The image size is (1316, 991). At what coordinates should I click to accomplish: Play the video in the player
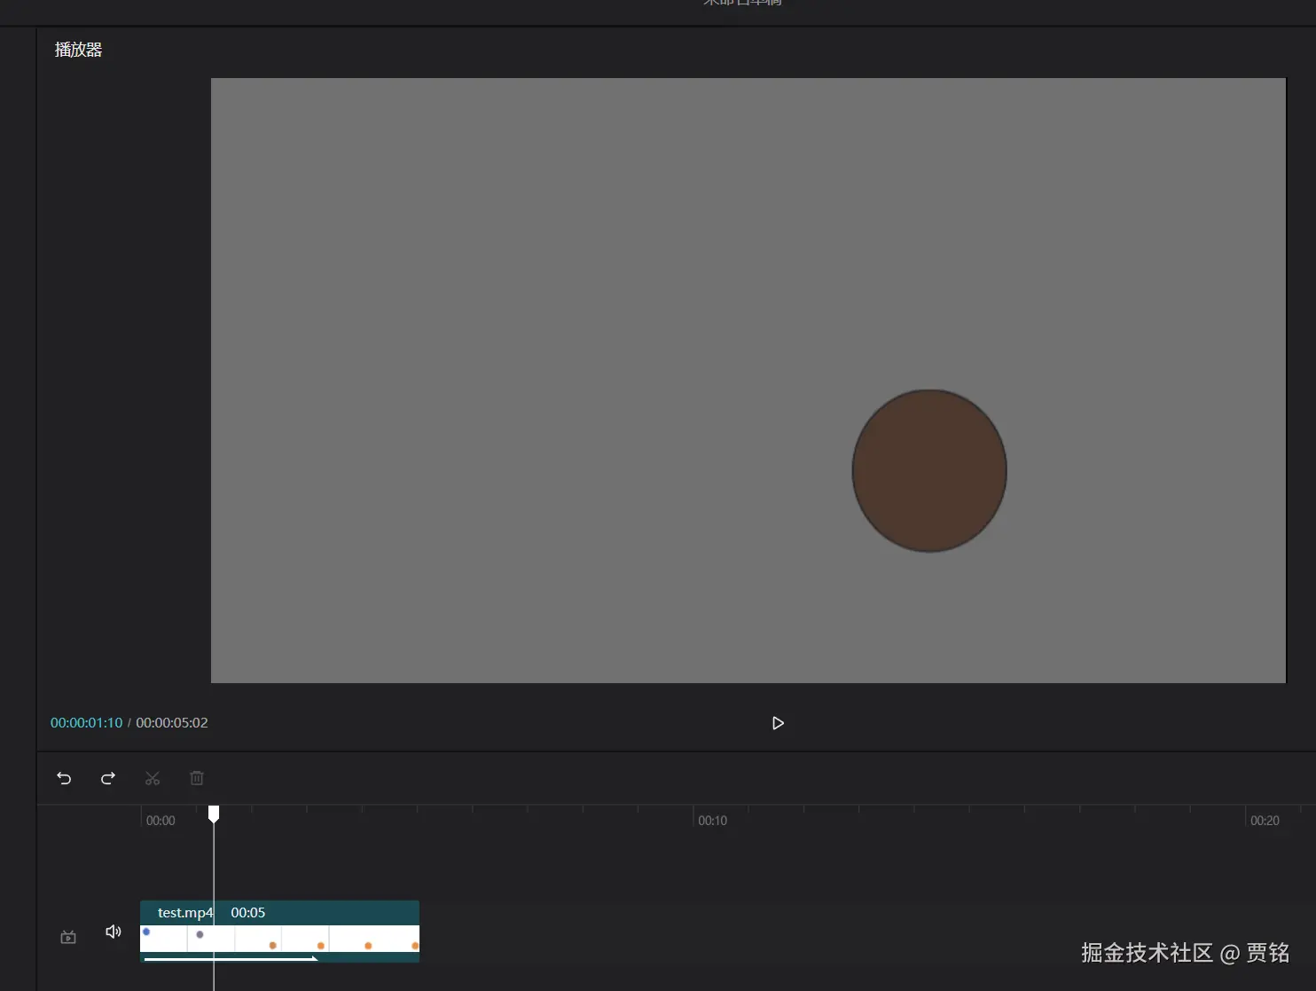pos(778,723)
